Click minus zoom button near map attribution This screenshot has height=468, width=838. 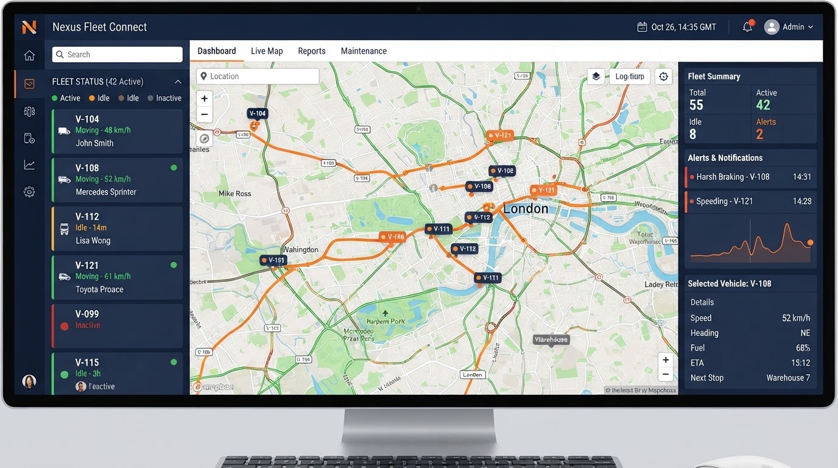pyautogui.click(x=666, y=375)
